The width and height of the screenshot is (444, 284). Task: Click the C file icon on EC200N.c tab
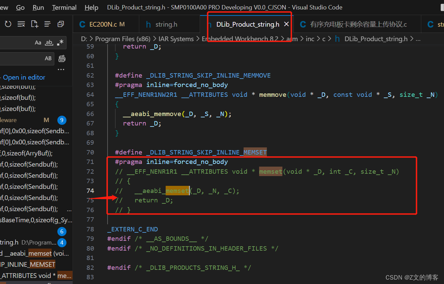click(x=82, y=24)
